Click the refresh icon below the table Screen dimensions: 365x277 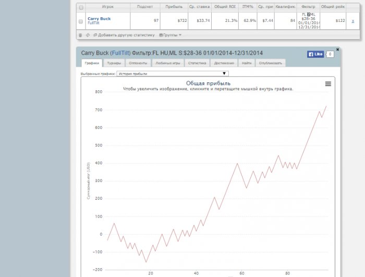88,35
